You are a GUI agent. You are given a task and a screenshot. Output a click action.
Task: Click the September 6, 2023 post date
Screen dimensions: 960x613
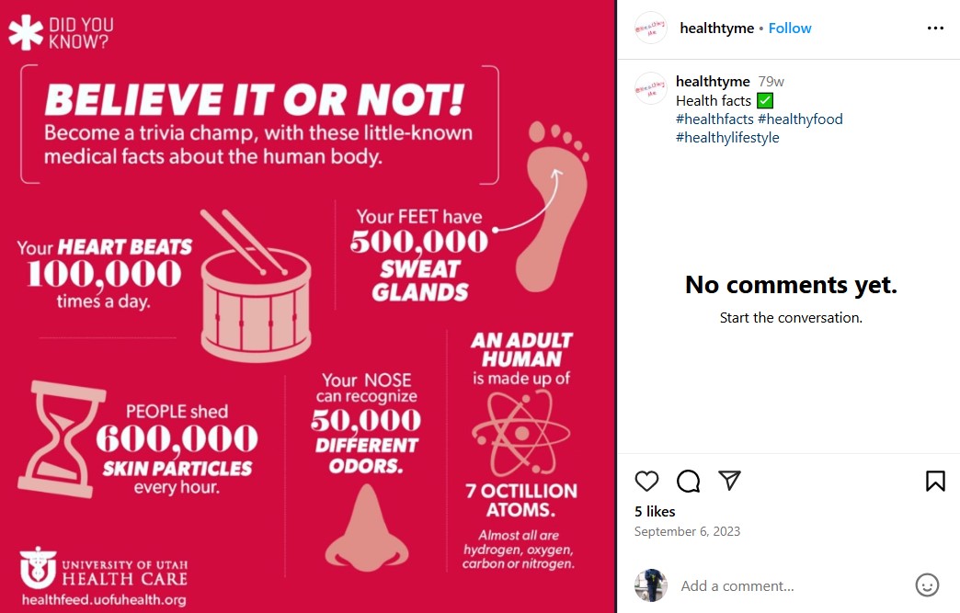(687, 532)
